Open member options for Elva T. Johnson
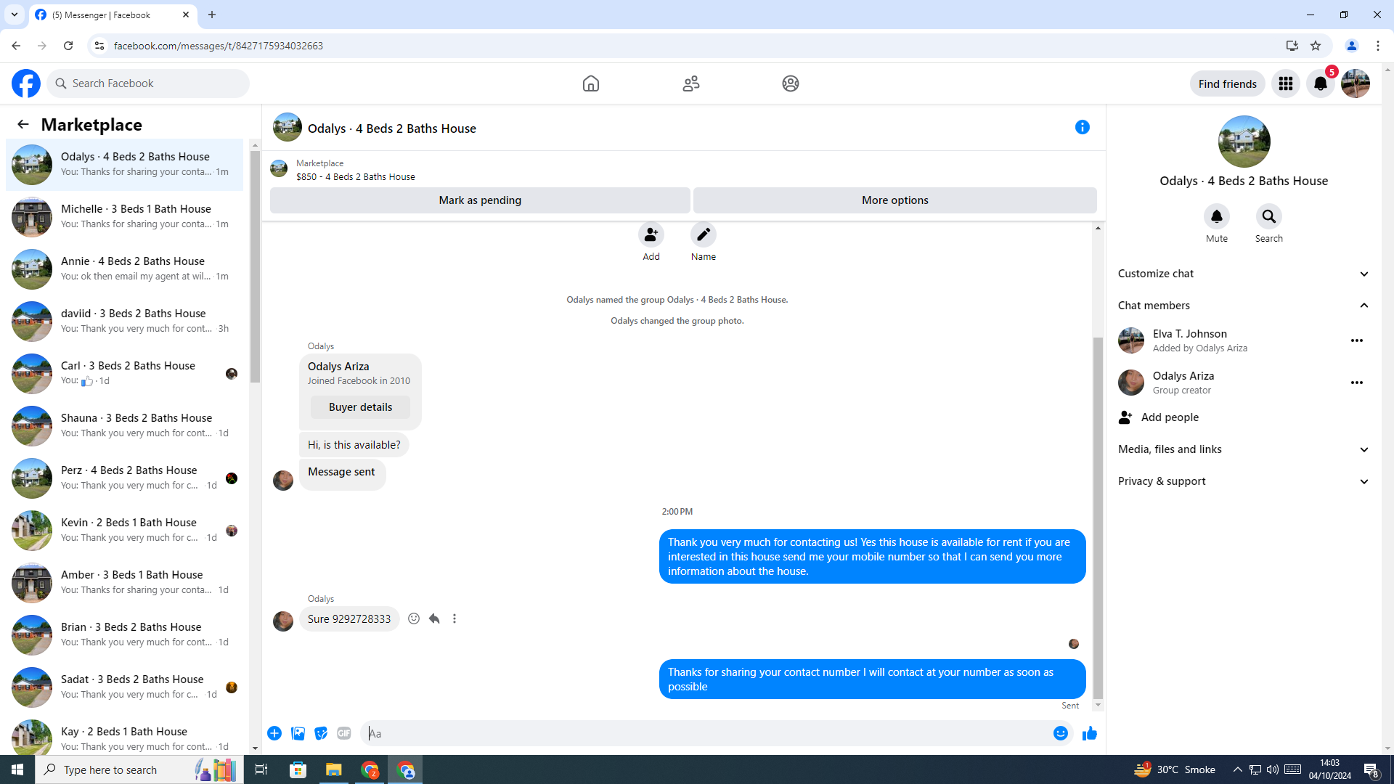Viewport: 1394px width, 784px height. pos(1357,340)
